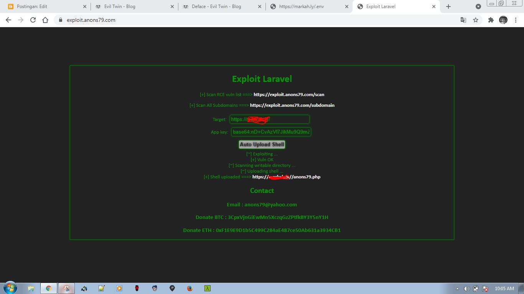View site information via the lock icon
This screenshot has height=294, width=524.
pyautogui.click(x=60, y=20)
